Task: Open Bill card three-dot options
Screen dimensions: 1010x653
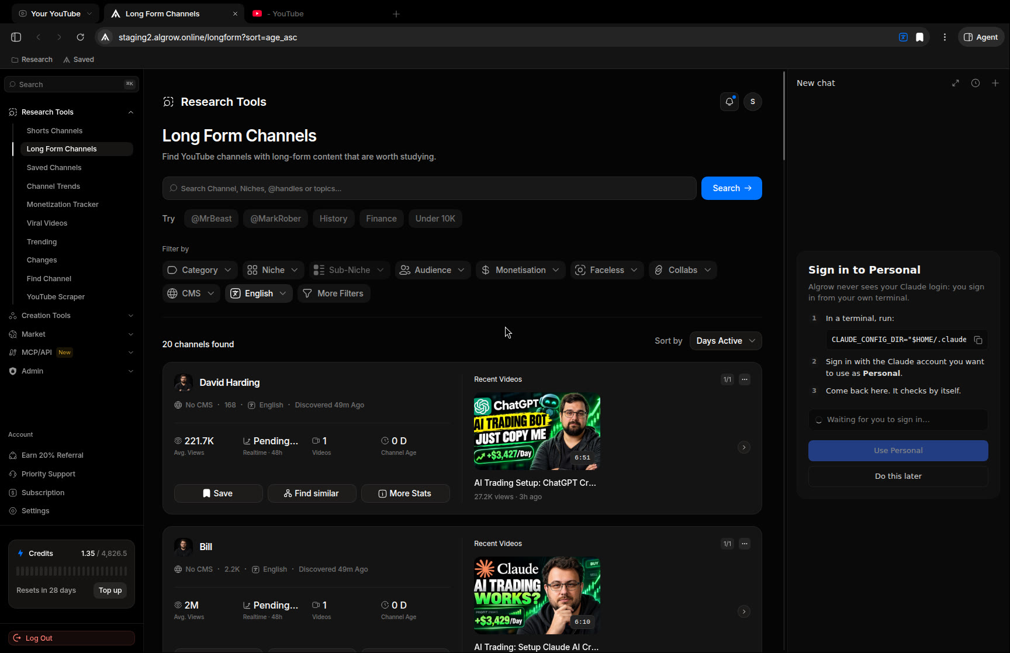Action: (744, 544)
